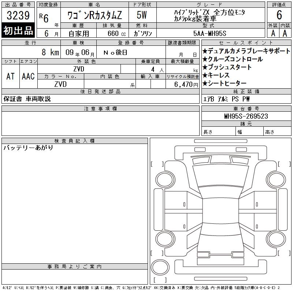This screenshot has height=293, width=293.
Task: Click the damage code legend line
Action: pos(141,288)
